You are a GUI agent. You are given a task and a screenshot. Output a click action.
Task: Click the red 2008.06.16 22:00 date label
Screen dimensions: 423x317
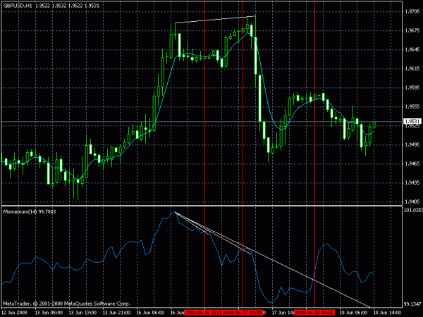pos(203,313)
